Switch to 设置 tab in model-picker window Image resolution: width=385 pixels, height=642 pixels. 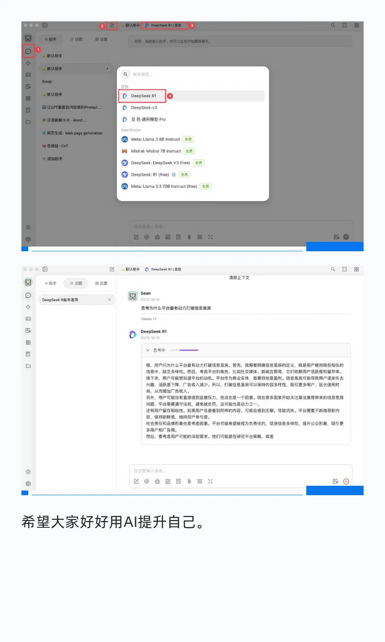101,39
